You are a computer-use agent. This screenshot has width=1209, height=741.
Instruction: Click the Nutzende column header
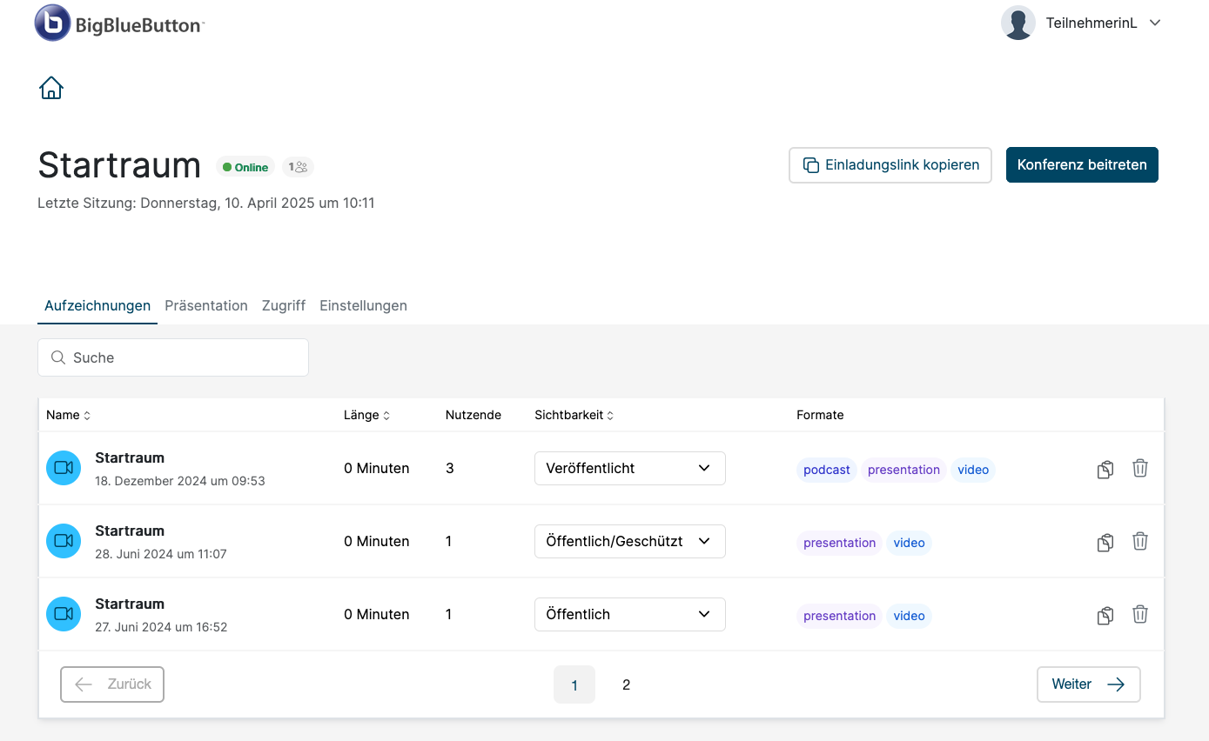tap(474, 415)
